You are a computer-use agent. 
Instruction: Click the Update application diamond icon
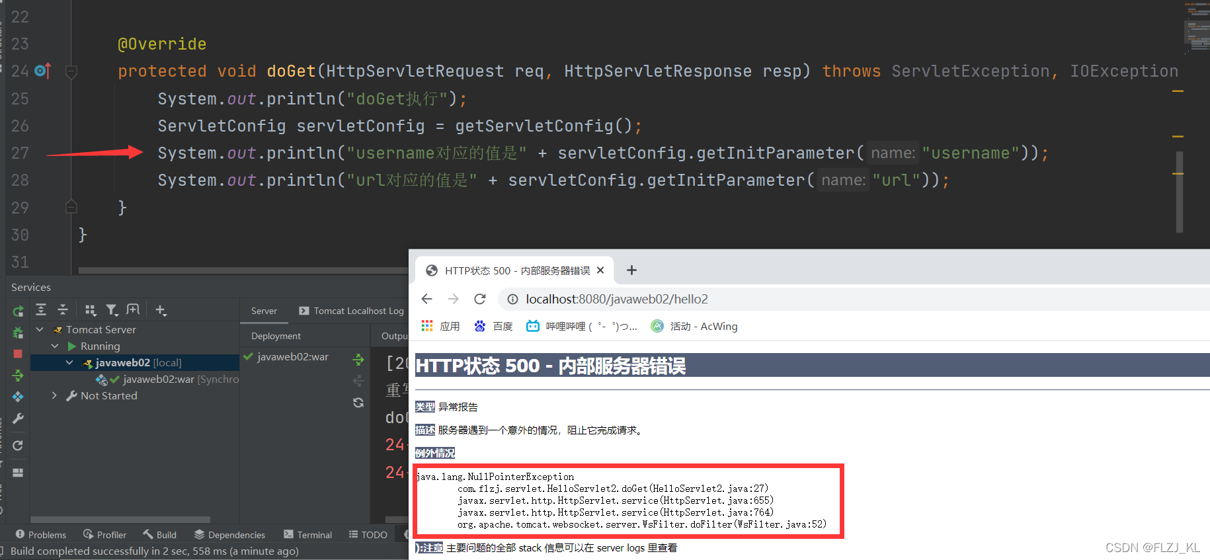18,397
